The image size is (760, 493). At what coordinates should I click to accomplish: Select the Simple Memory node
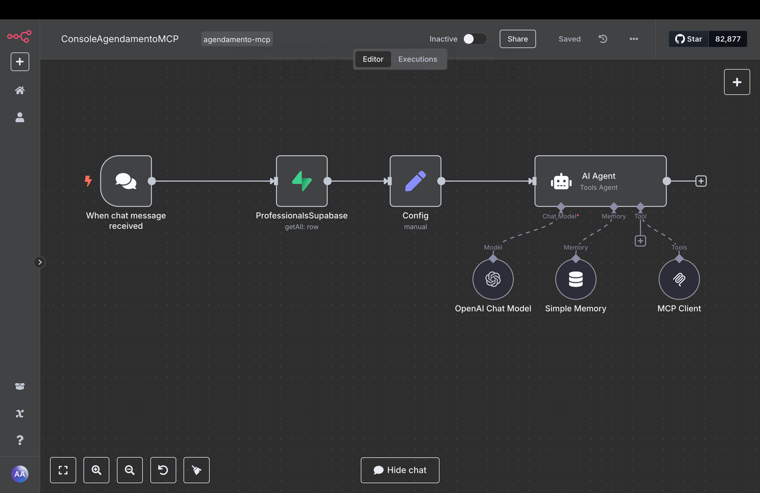click(x=575, y=279)
